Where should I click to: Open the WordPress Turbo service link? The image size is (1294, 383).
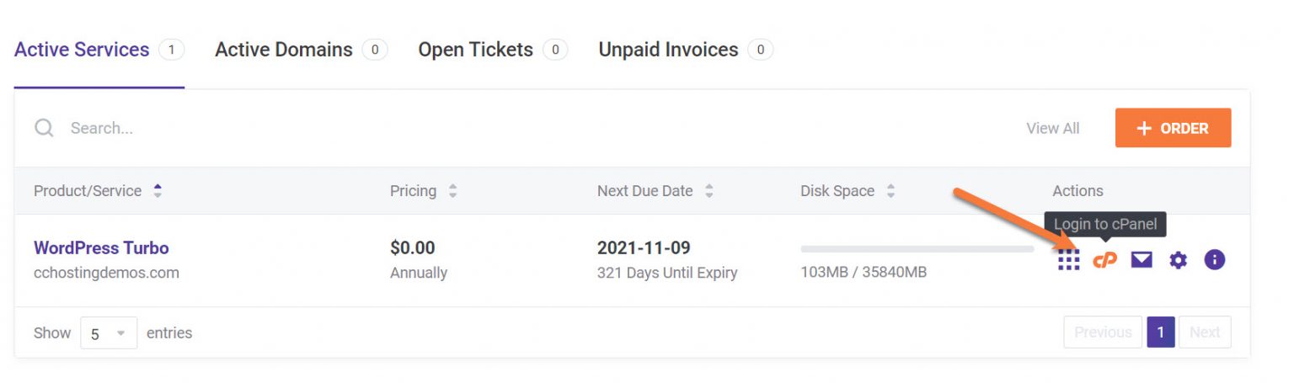pos(101,247)
